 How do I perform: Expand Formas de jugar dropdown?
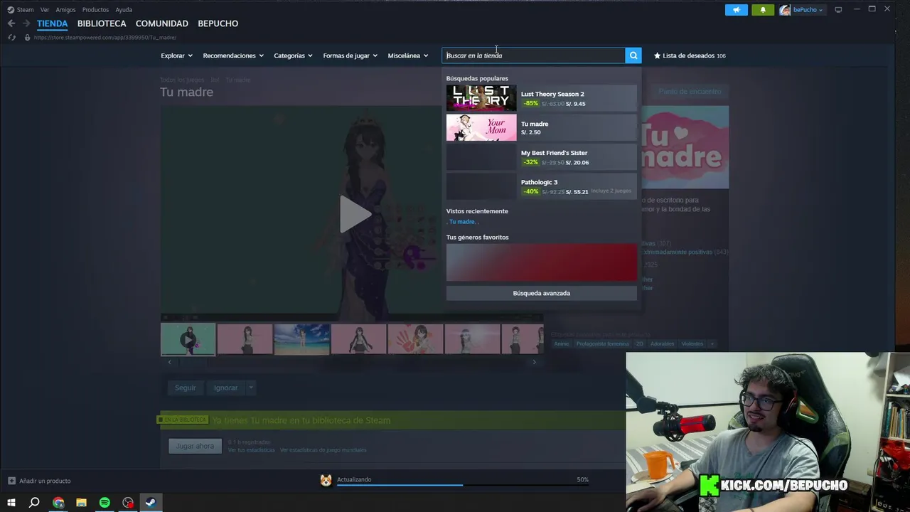[x=350, y=55]
